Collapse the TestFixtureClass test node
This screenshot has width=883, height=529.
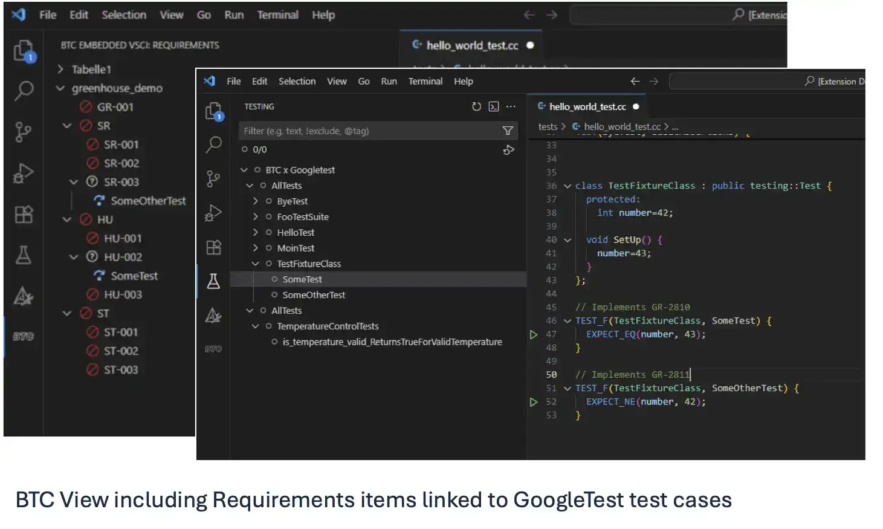pos(255,264)
